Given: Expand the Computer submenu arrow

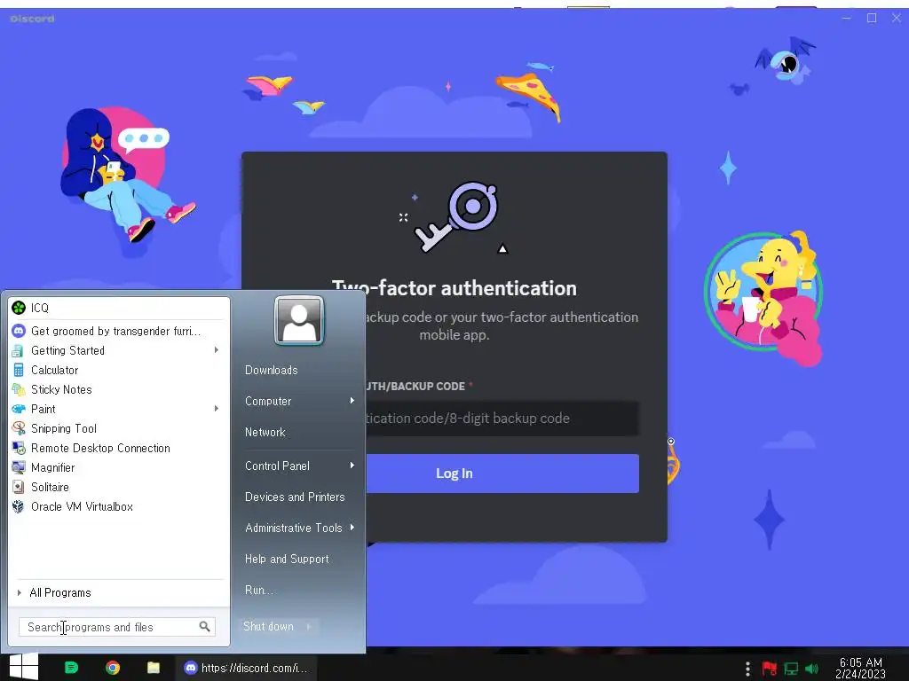Looking at the screenshot, I should click(352, 401).
